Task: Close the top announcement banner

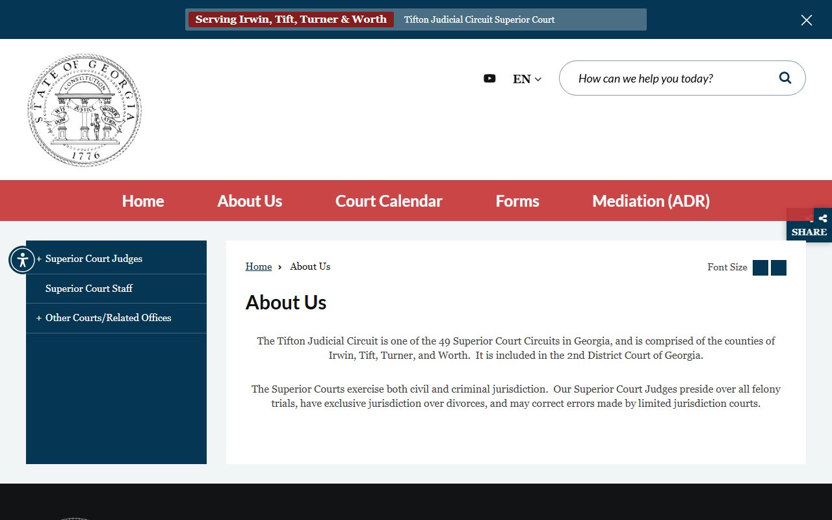Action: (x=807, y=20)
